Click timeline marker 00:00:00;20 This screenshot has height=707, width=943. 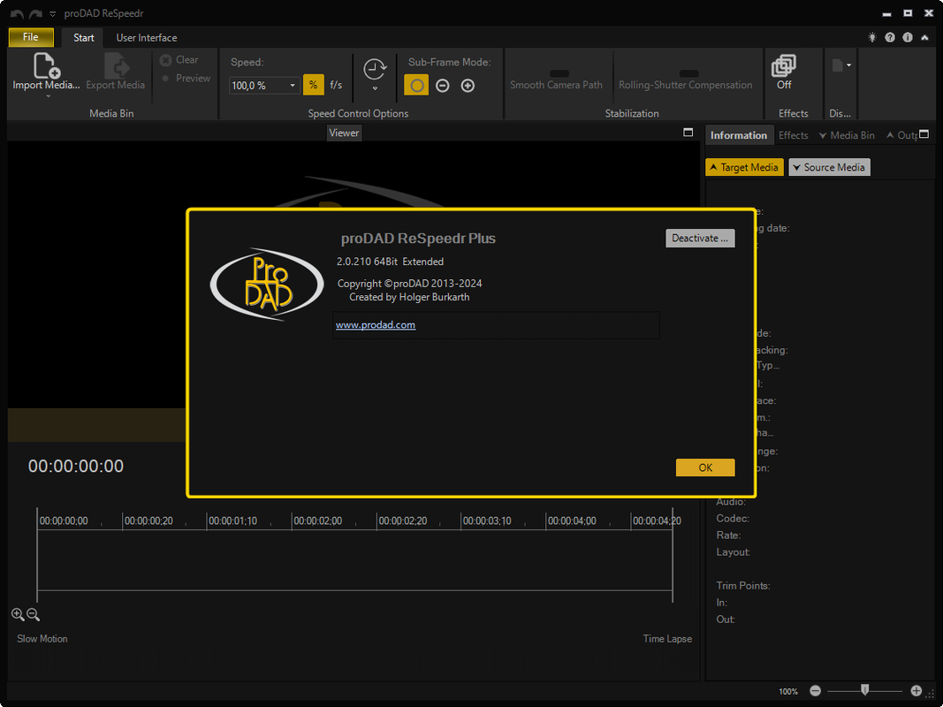click(148, 521)
